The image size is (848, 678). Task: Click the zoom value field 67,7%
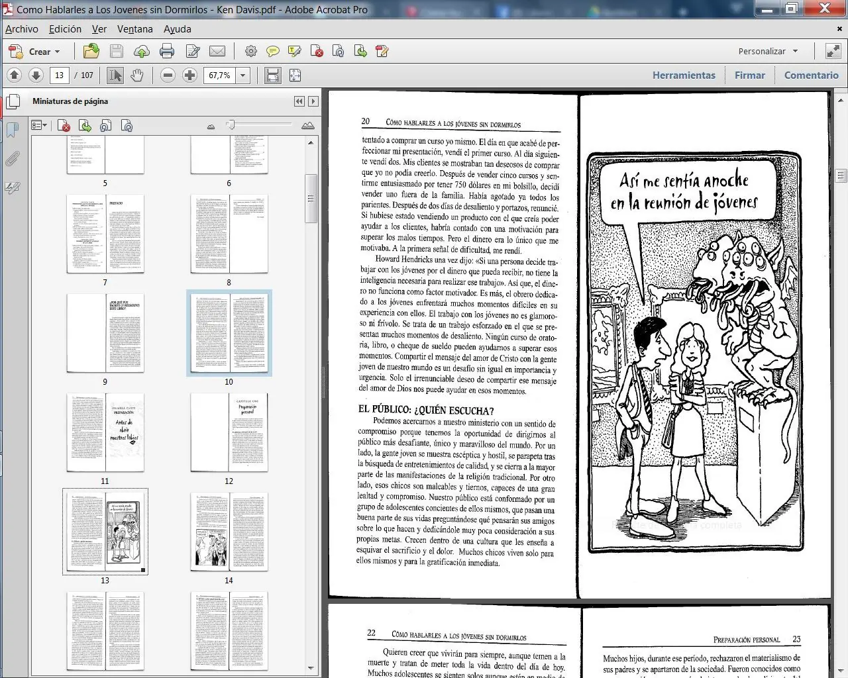(x=219, y=75)
